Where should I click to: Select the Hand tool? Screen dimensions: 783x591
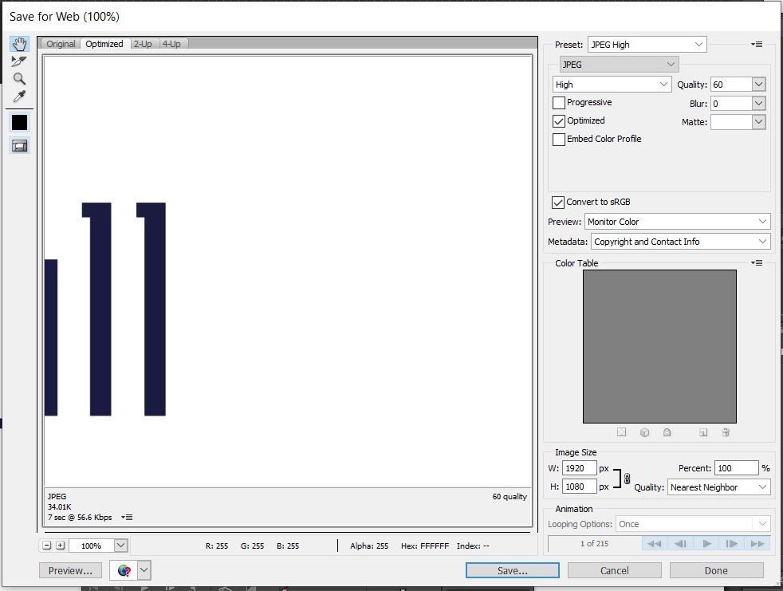[x=19, y=44]
